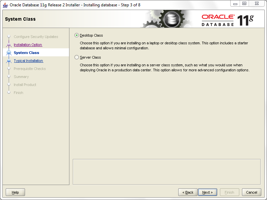
Task: Maximize the installer window
Action: (244, 4)
